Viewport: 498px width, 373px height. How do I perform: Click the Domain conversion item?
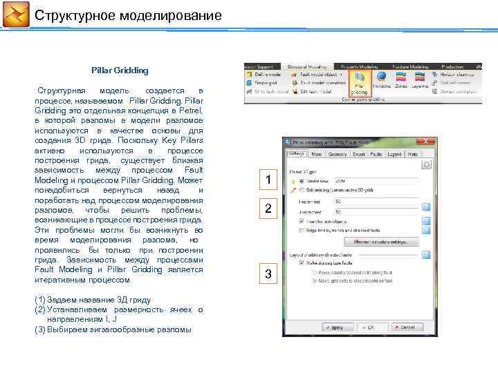coord(454,91)
